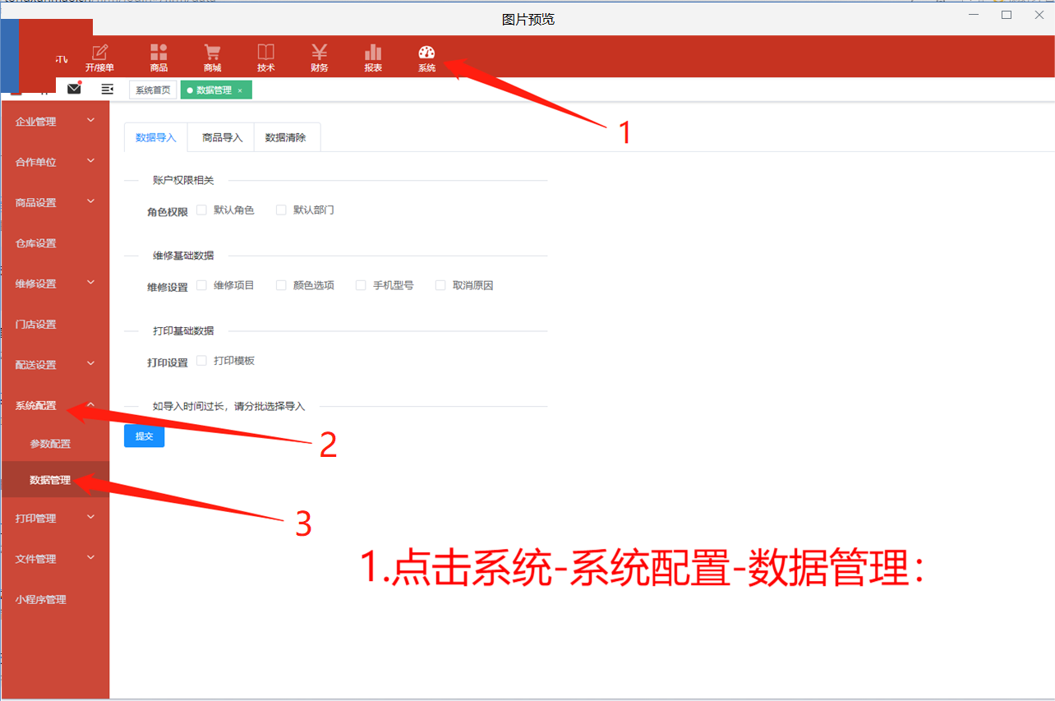Image resolution: width=1055 pixels, height=701 pixels.
Task: Maximize the 图片预览 window
Action: click(1007, 15)
